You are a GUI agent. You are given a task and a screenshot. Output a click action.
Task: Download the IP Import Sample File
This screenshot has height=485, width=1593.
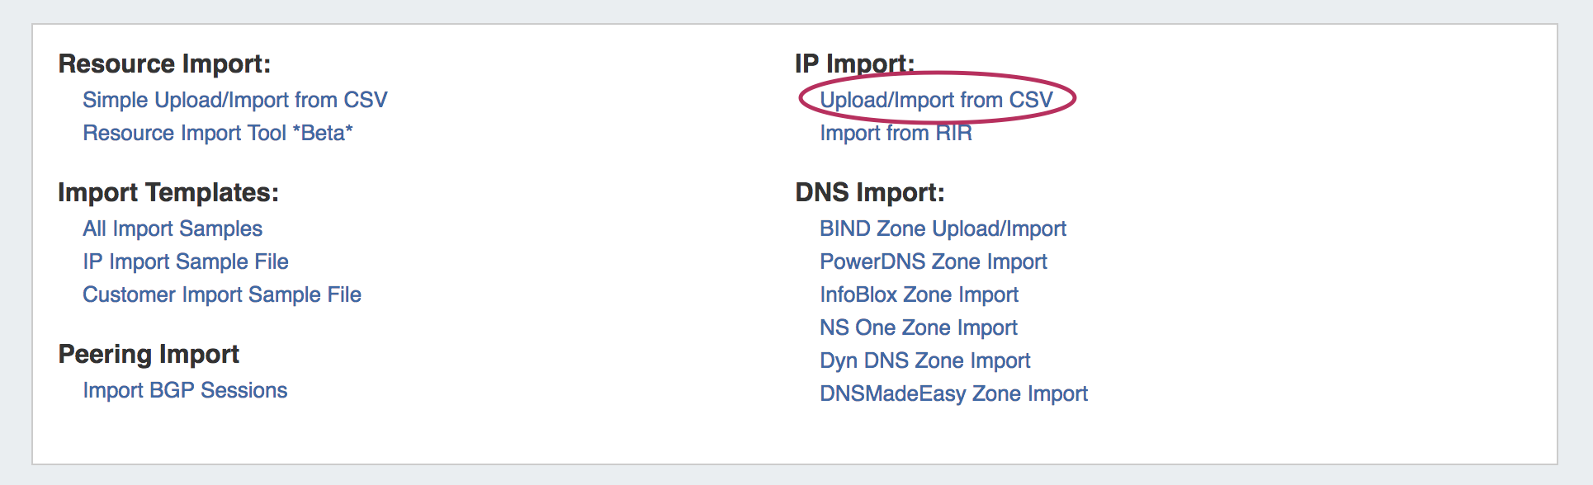point(186,261)
